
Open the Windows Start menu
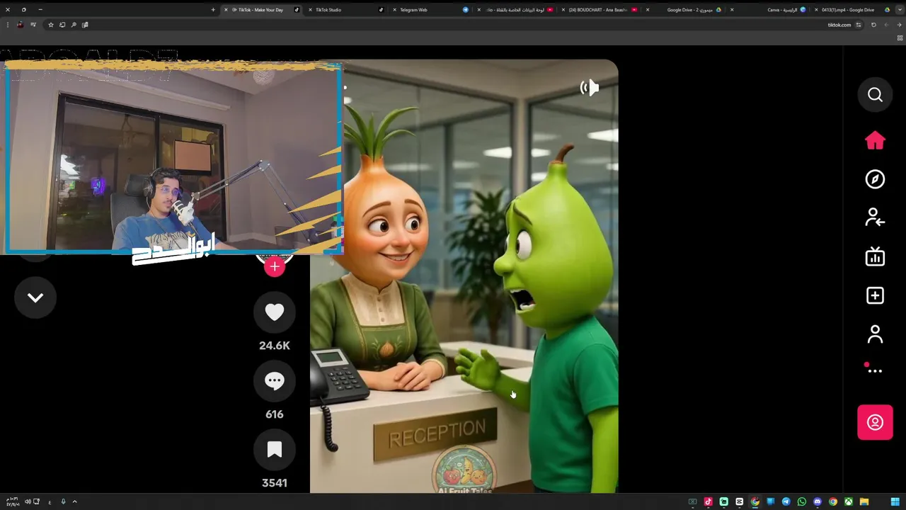click(x=895, y=502)
